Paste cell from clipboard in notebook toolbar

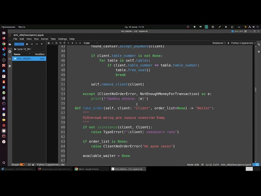64,43
